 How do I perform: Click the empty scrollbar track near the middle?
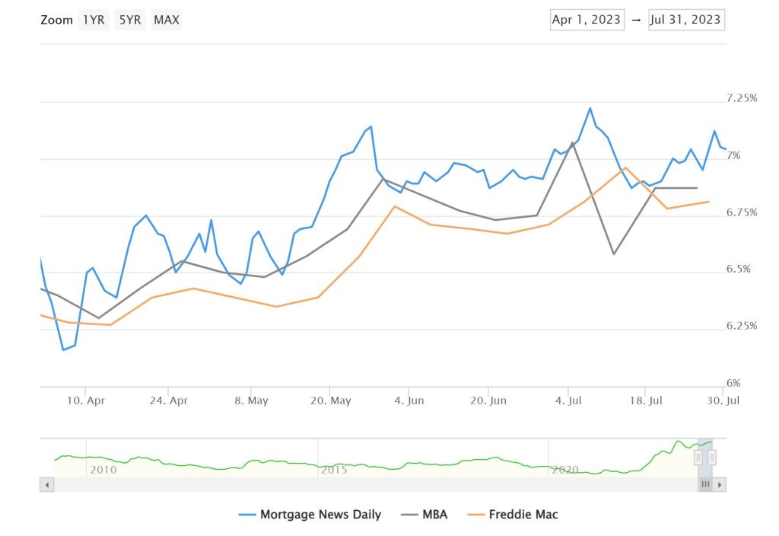(x=373, y=484)
